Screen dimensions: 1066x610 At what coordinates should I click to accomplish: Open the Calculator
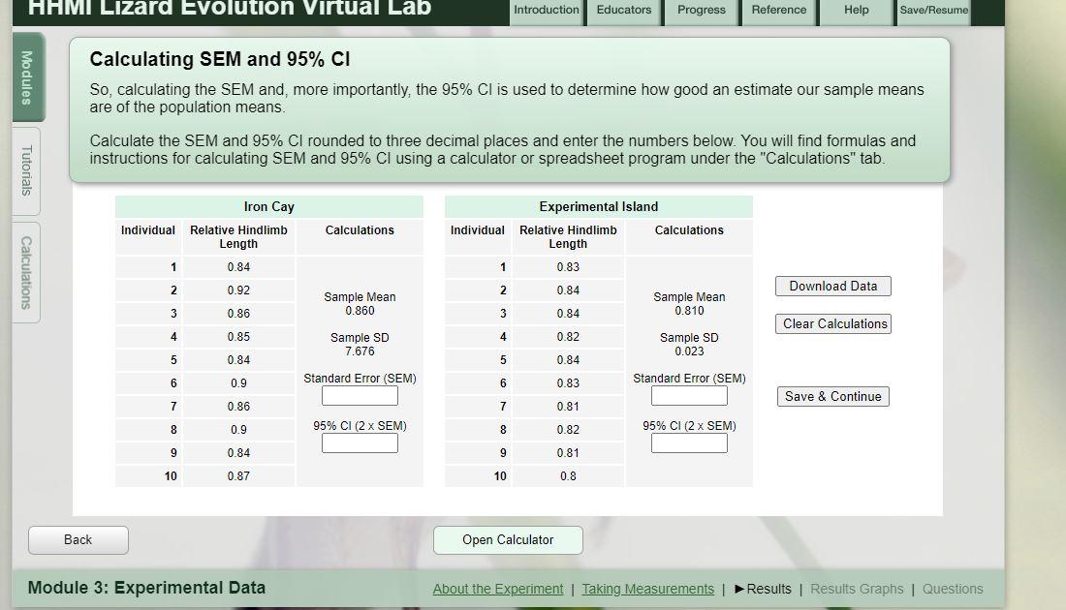(x=508, y=540)
